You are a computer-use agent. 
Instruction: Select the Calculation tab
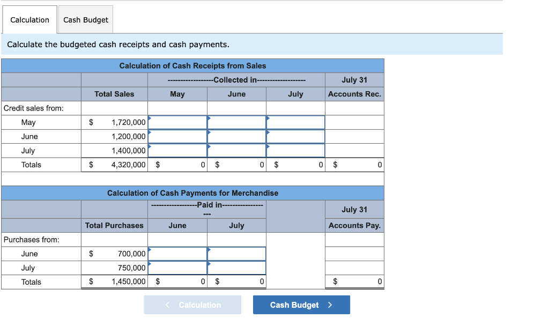click(30, 20)
